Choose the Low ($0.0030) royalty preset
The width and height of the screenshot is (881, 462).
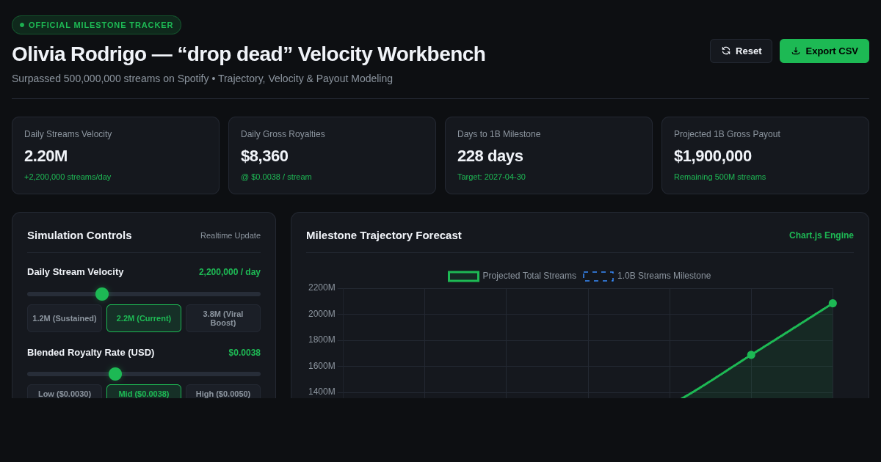pos(65,393)
